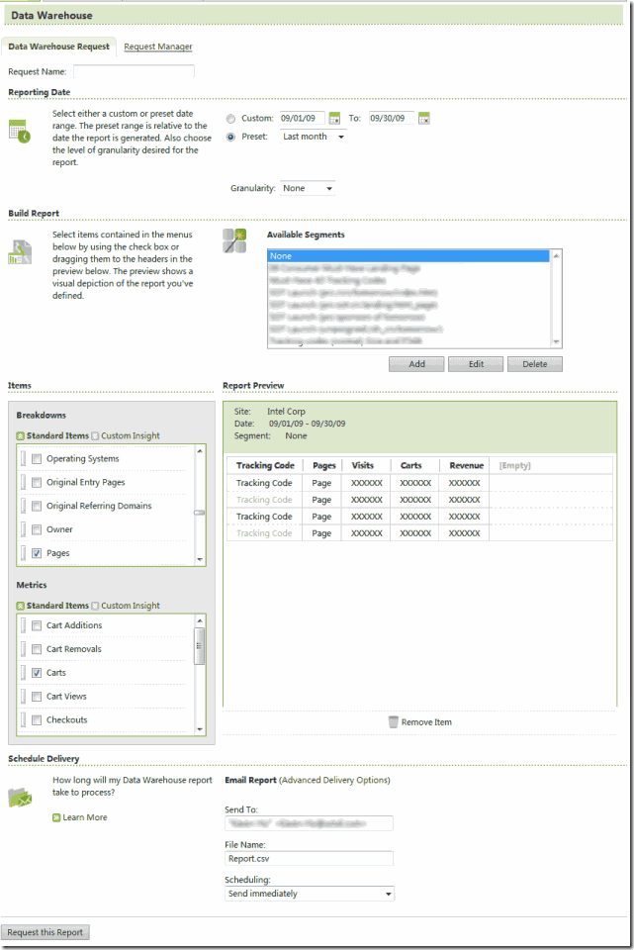Enable the Operating Systems breakdown checkbox
634x950 pixels.
point(37,459)
